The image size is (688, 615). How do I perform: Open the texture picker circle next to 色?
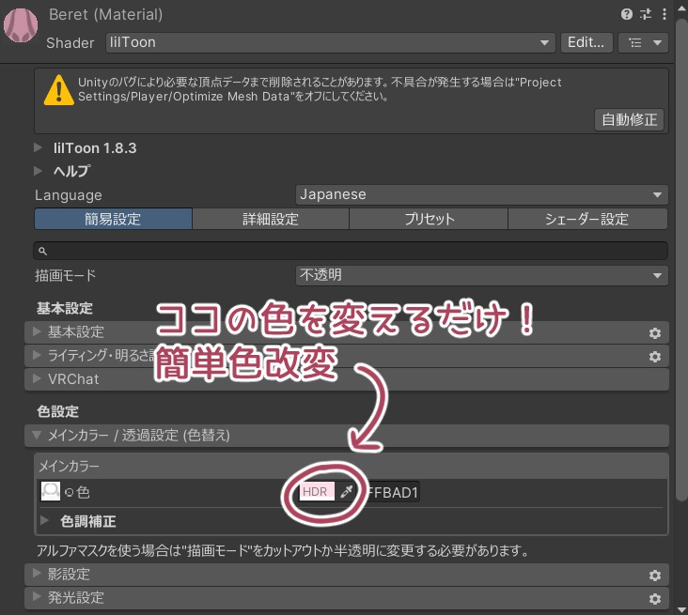point(69,492)
